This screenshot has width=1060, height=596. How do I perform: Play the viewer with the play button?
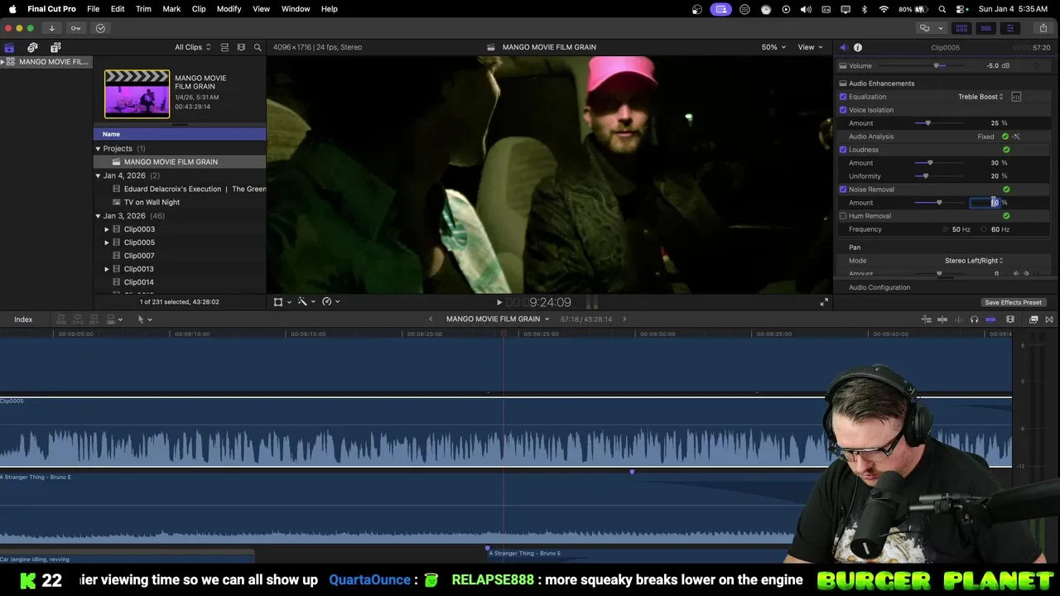point(499,302)
